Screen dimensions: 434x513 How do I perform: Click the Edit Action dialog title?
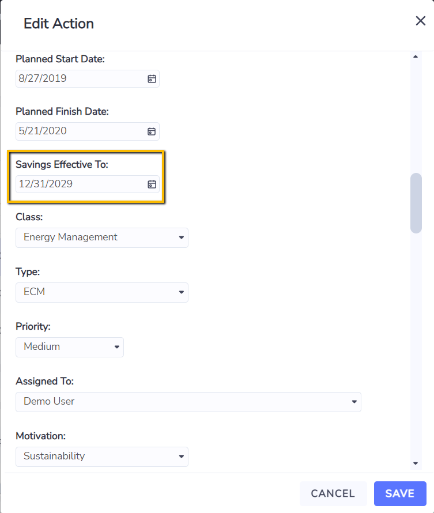[x=59, y=24]
